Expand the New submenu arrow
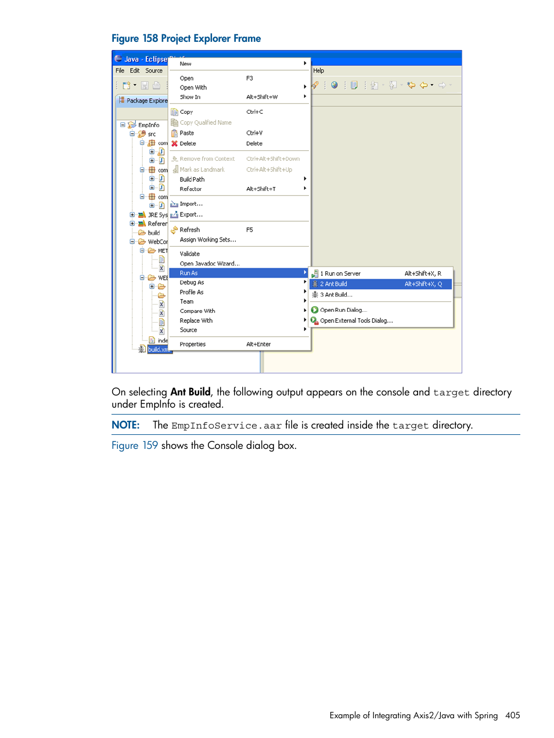Screen dimensions: 554x738 click(x=305, y=63)
